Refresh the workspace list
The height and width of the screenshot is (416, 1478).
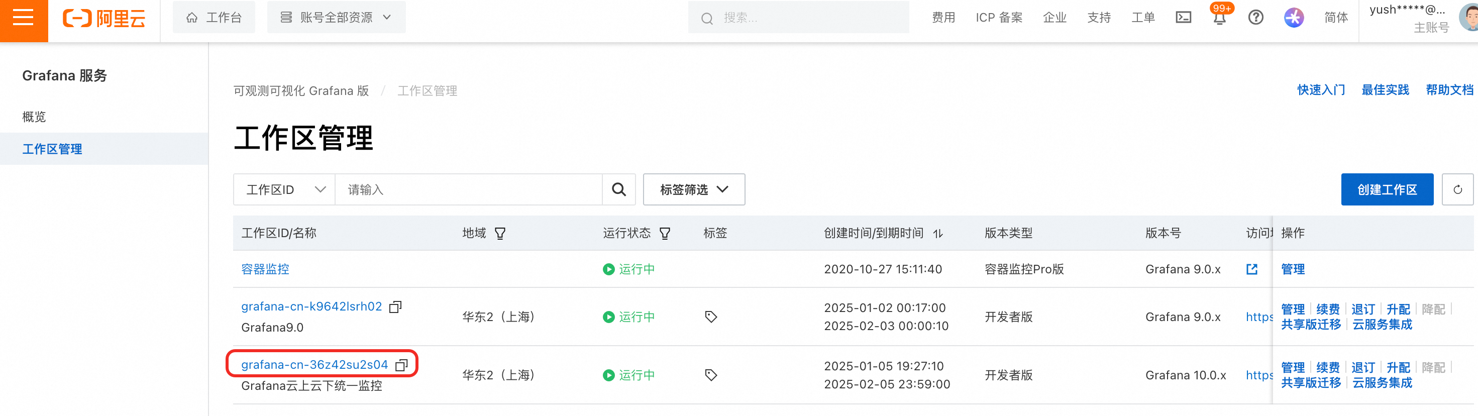pos(1457,189)
